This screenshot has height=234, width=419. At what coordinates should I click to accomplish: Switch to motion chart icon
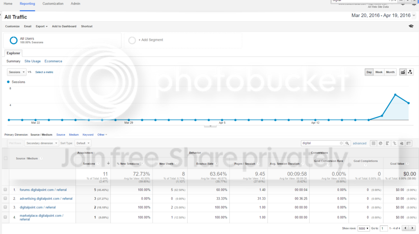(410, 72)
